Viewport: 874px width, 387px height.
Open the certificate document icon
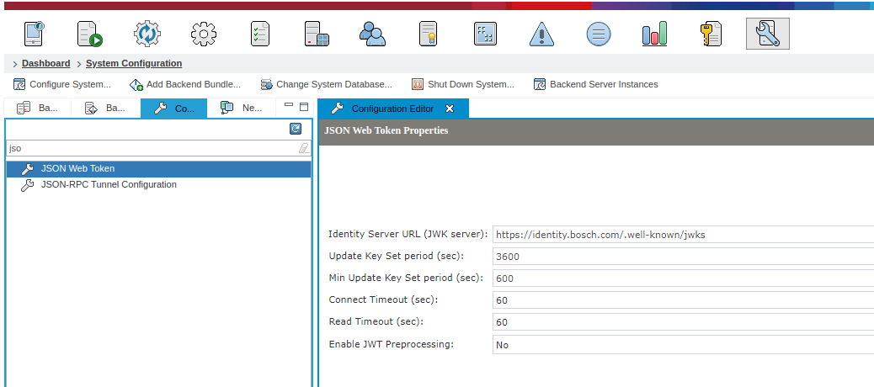pyautogui.click(x=428, y=34)
